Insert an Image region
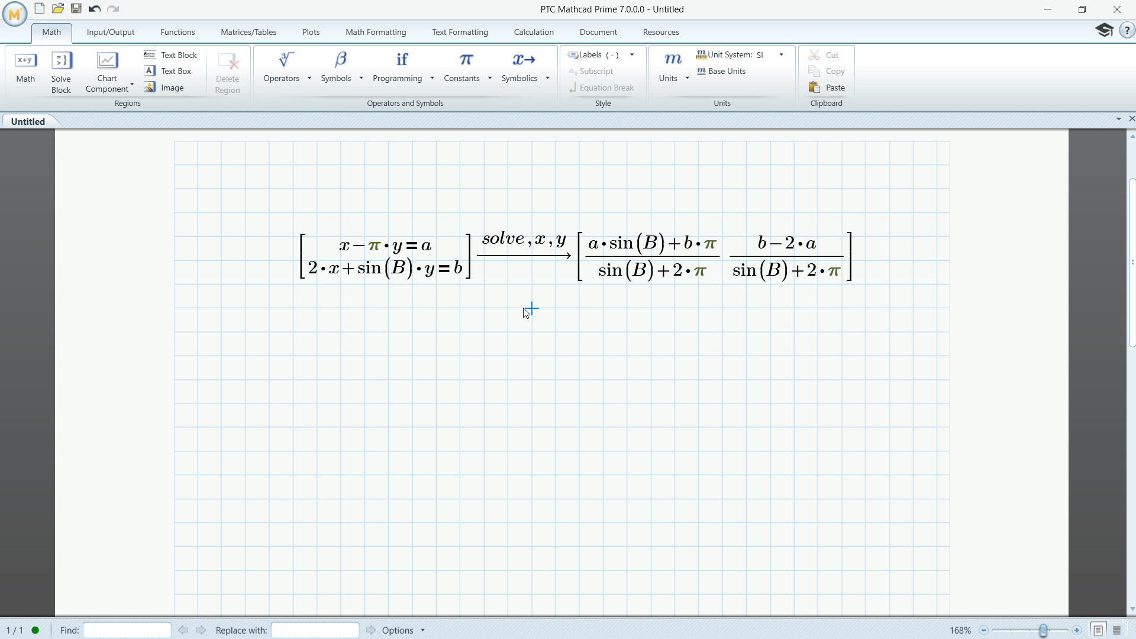Viewport: 1136px width, 639px height. click(164, 88)
